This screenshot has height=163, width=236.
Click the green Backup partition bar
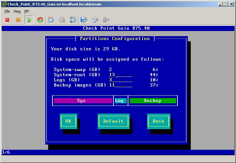click(153, 101)
